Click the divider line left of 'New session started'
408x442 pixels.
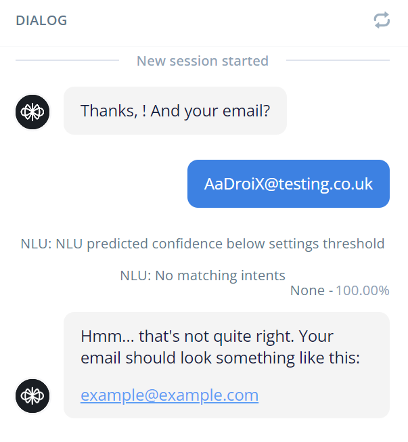tap(68, 60)
